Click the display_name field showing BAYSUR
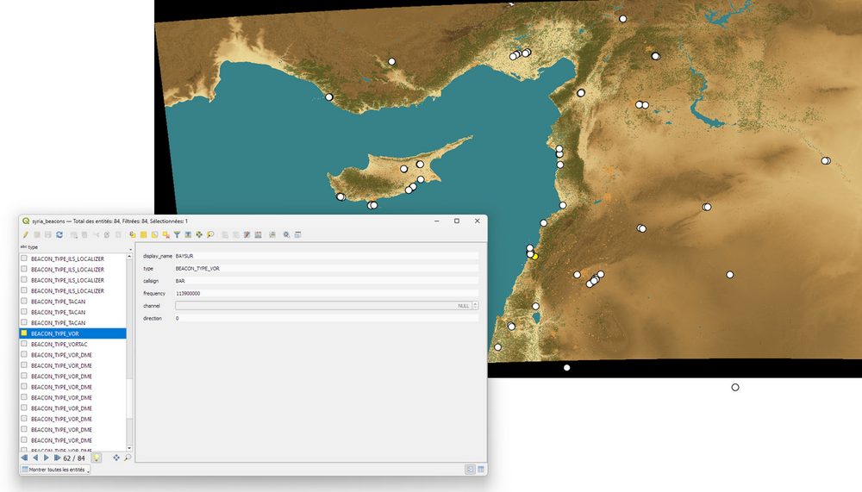This screenshot has width=862, height=492. [327, 256]
